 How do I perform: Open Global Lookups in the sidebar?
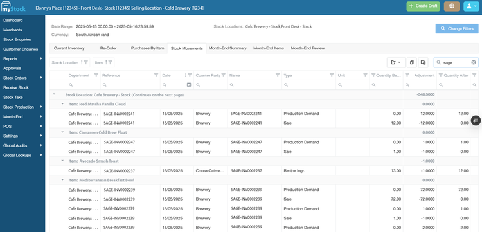pyautogui.click(x=17, y=155)
